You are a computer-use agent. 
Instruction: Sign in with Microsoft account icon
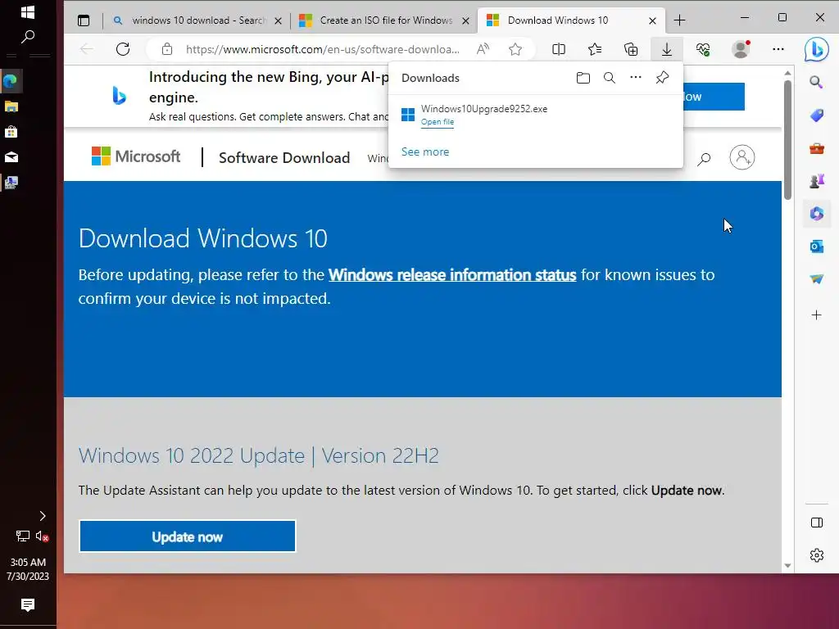[x=742, y=157]
